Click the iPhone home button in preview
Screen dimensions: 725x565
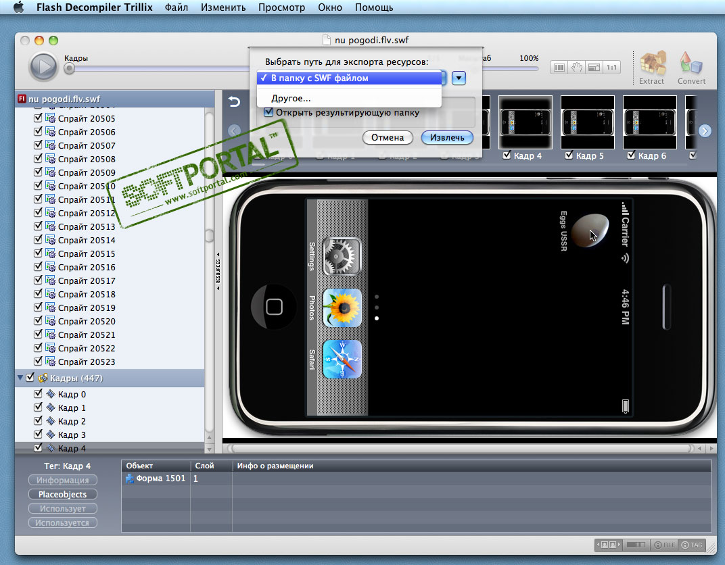pos(274,307)
